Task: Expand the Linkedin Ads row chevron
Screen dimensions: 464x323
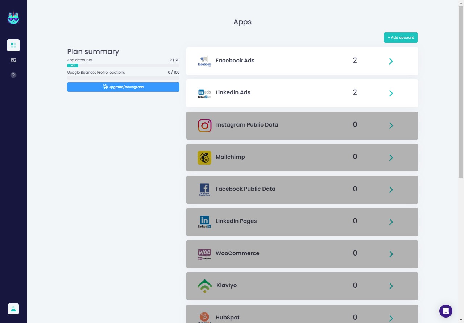Action: (391, 93)
